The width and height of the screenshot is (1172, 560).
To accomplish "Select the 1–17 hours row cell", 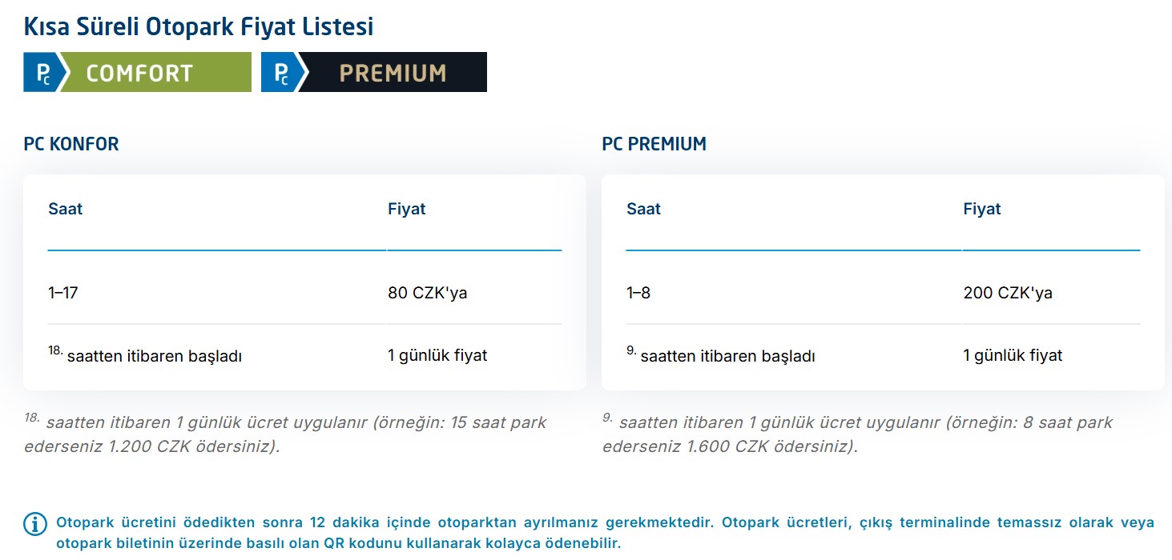I will pos(63,293).
